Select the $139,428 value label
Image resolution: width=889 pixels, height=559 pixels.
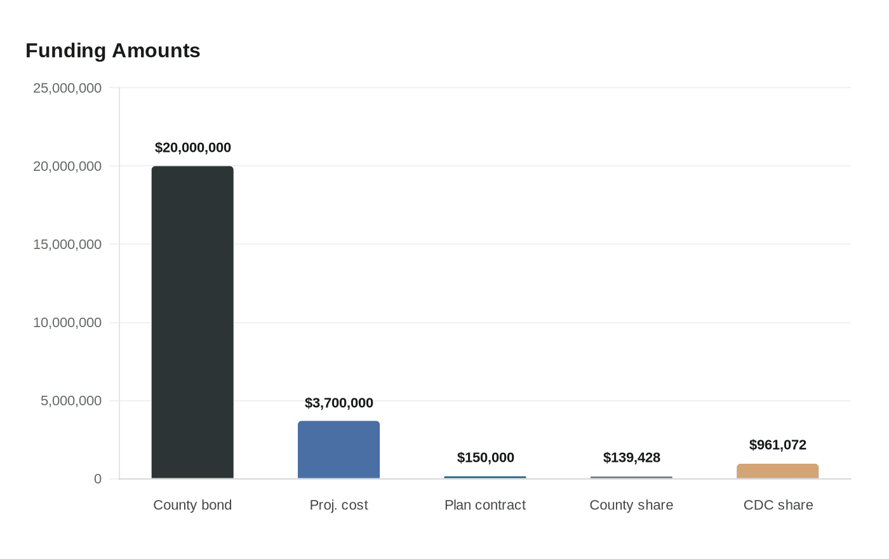click(632, 457)
